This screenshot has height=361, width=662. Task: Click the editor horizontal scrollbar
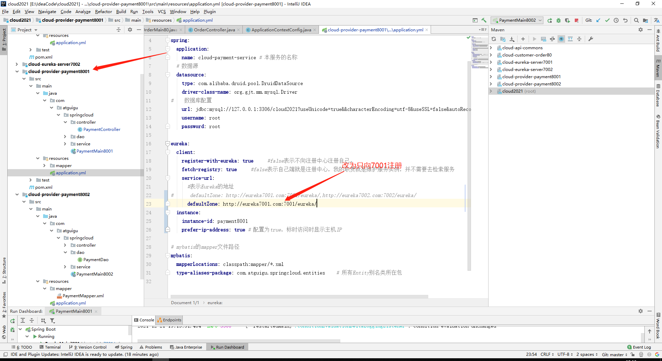pos(299,296)
